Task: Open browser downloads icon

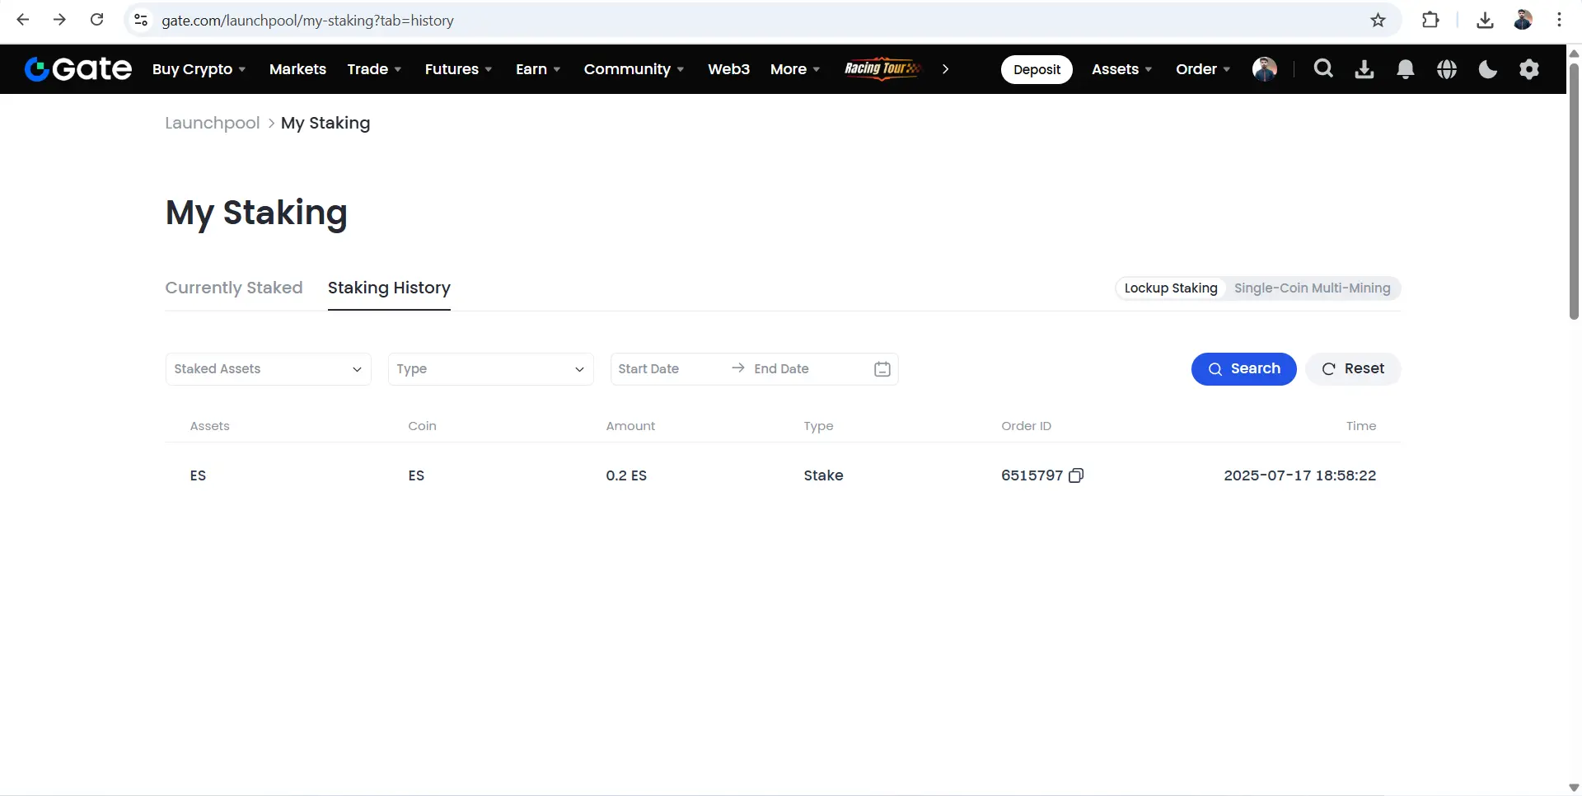Action: 1486,20
